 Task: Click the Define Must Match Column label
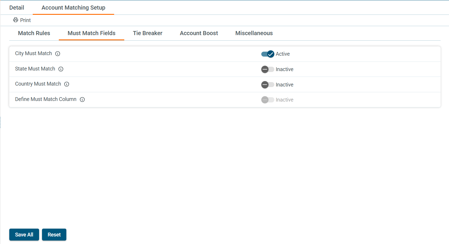[x=46, y=99]
